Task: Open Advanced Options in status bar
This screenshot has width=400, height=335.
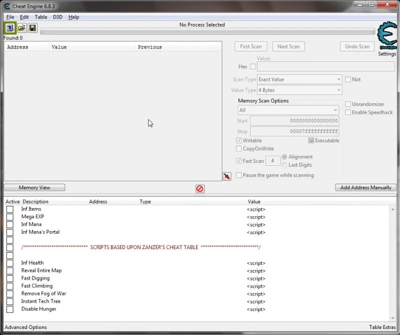Action: pyautogui.click(x=26, y=327)
